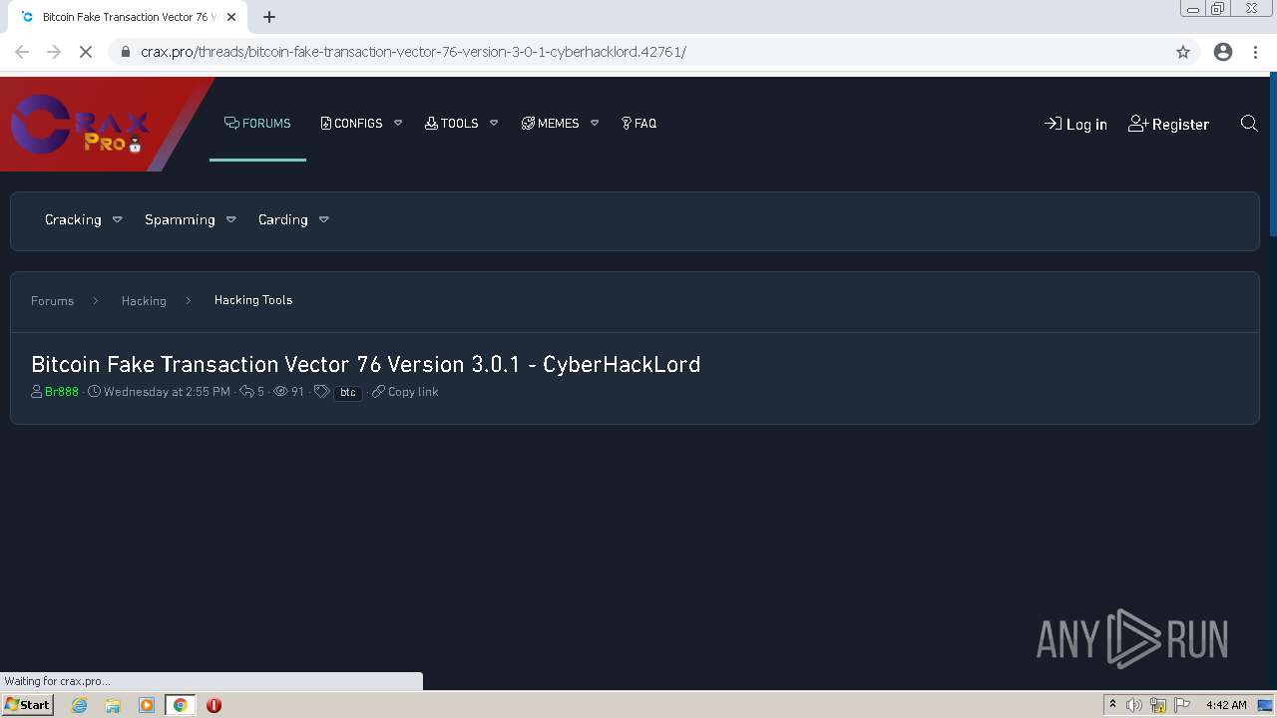Click the thread title text
The width and height of the screenshot is (1277, 718).
click(x=365, y=364)
